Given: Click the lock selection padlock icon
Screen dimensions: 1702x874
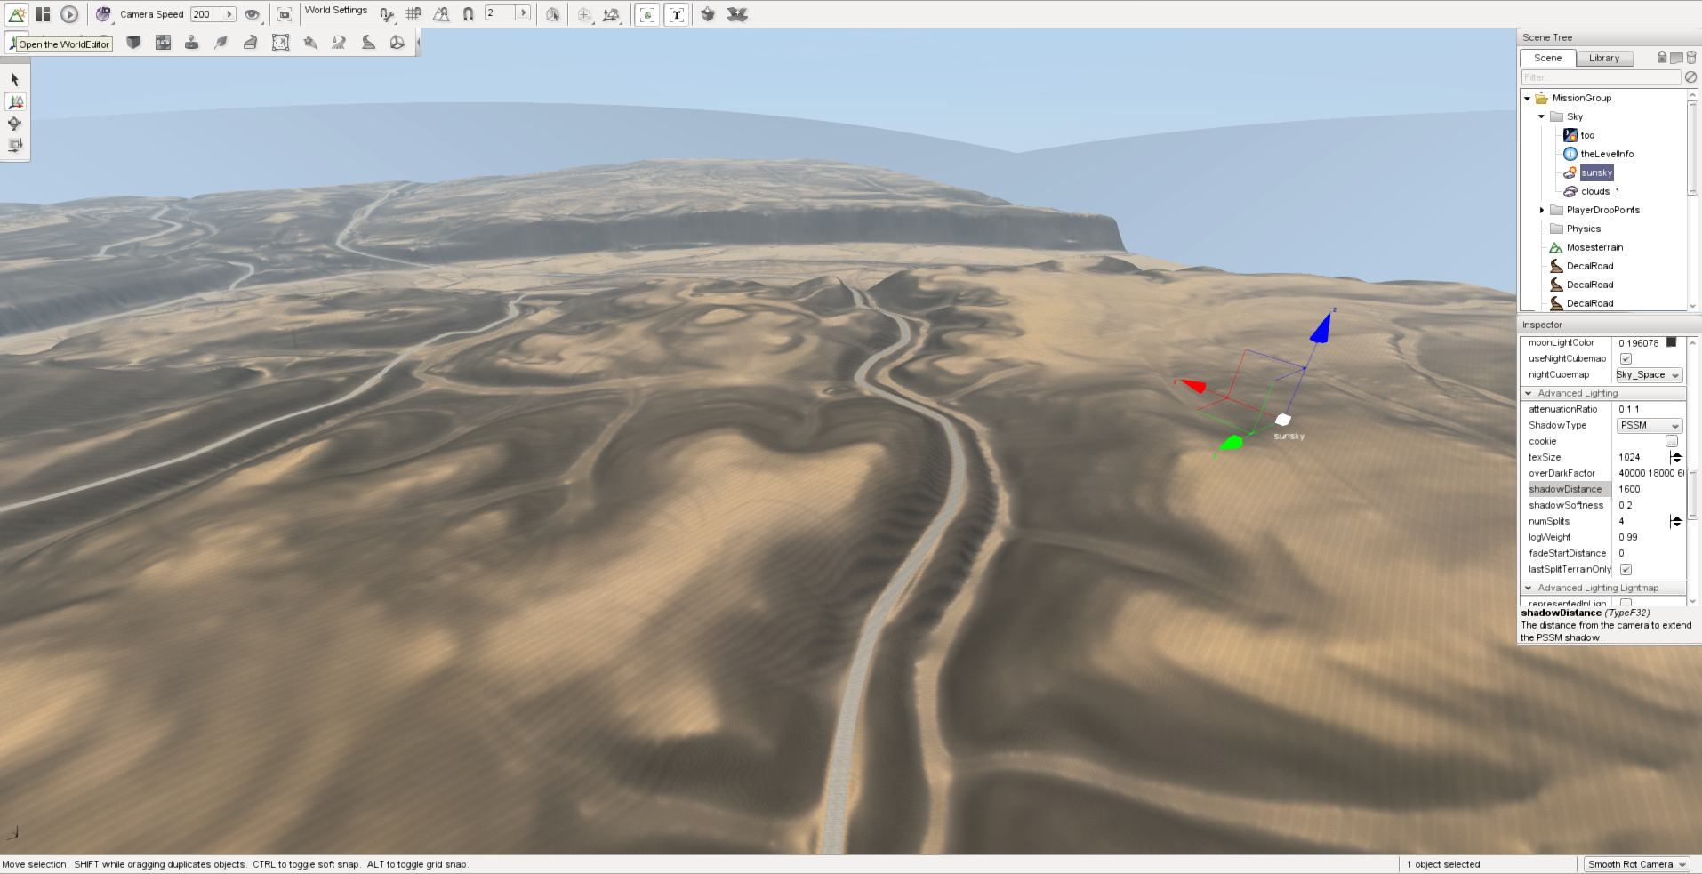Looking at the screenshot, I should click(1661, 57).
